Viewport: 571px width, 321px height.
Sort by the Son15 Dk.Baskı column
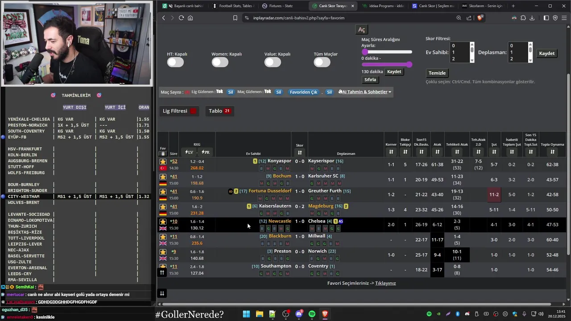coord(421,152)
